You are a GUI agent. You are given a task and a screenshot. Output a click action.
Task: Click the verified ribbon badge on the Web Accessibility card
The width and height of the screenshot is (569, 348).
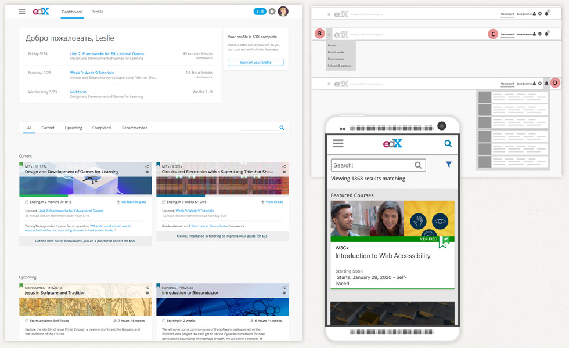tap(444, 242)
